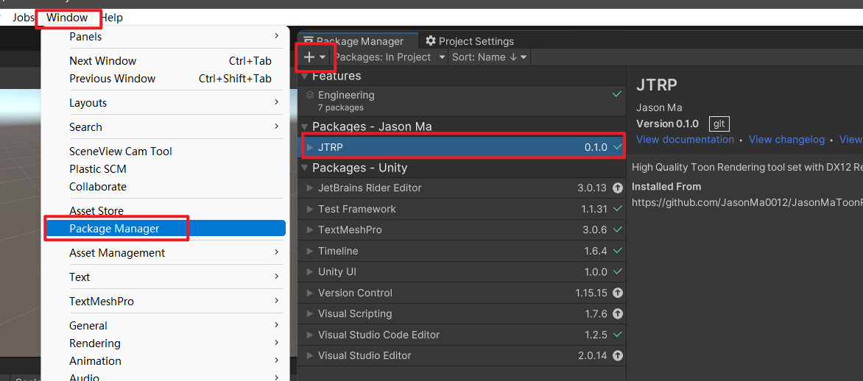Open the General submenu
The height and width of the screenshot is (381, 863).
tap(165, 326)
